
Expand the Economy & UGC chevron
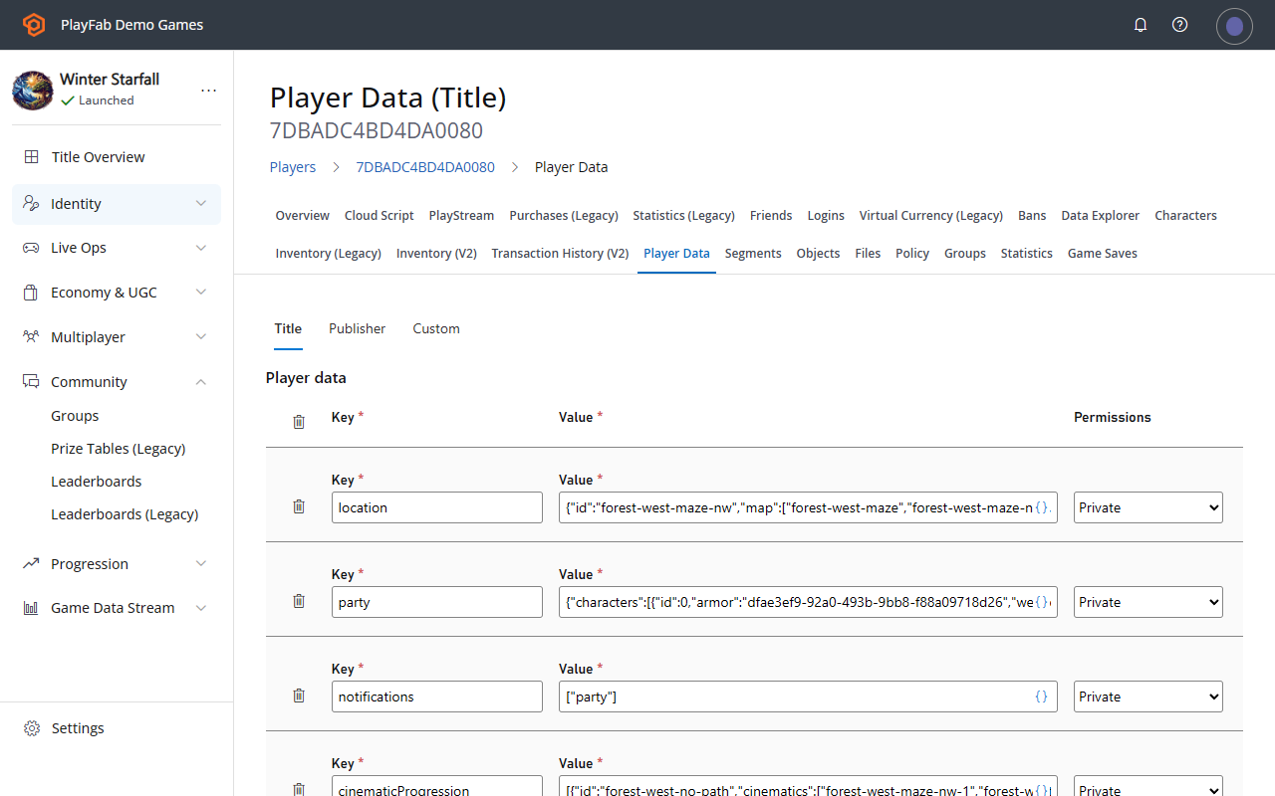[201, 293]
